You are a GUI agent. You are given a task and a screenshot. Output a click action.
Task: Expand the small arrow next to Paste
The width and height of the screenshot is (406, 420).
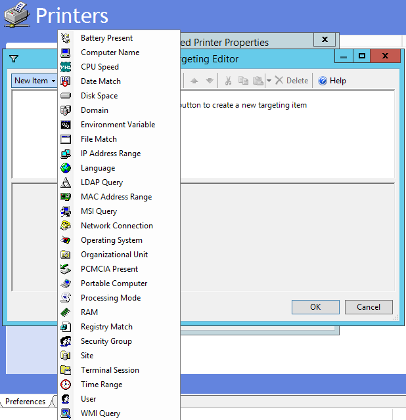coord(269,81)
